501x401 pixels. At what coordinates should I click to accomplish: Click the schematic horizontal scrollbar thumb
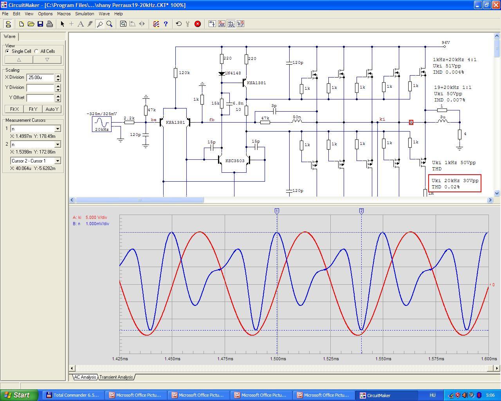(140, 200)
